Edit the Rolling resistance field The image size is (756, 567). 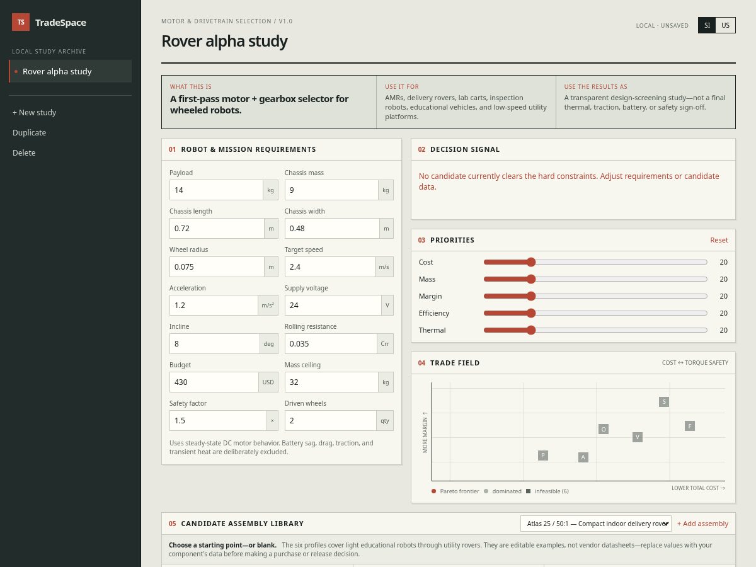point(331,344)
